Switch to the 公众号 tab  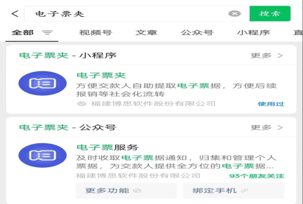click(197, 32)
